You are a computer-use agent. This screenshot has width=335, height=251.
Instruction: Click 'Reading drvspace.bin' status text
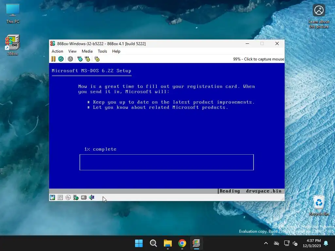pyautogui.click(x=251, y=191)
